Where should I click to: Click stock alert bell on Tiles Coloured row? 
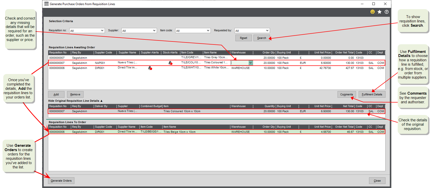(170, 63)
